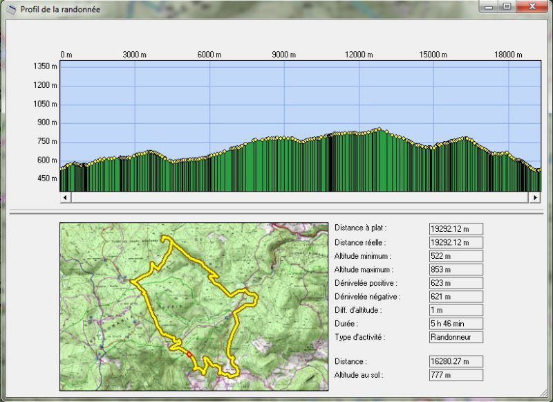The width and height of the screenshot is (553, 402).
Task: Click the profile chart's left scroll arrow
Action: (65, 197)
